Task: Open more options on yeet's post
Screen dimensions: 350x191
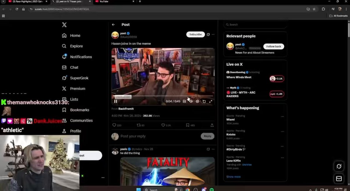Action: pyautogui.click(x=213, y=34)
